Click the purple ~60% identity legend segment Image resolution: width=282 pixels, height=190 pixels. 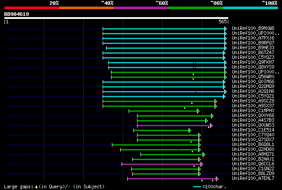(141, 8)
